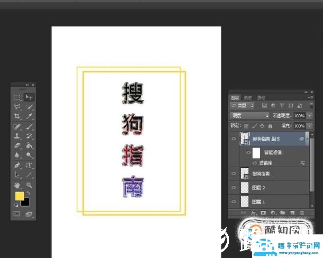Create a new layer group
323x258 pixels.
pos(283,213)
